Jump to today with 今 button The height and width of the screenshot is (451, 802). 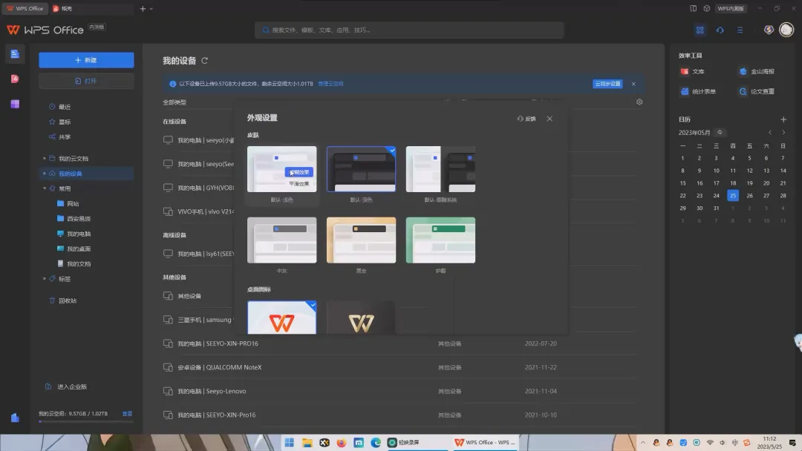click(x=720, y=133)
